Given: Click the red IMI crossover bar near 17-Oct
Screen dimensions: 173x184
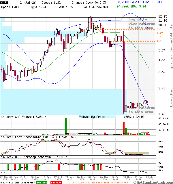Looking at the screenshot, I should (59, 167).
